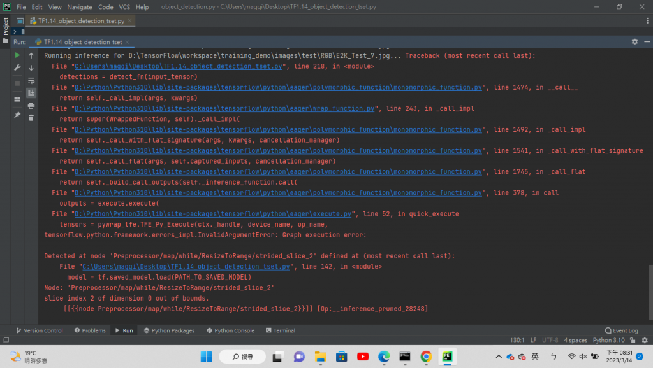Open editor tabs kebab options menu
Viewport: 653px width, 368px height.
[647, 20]
